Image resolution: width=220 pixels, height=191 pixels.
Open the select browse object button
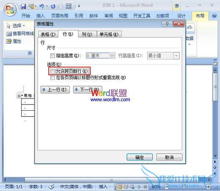[x=215, y=168]
